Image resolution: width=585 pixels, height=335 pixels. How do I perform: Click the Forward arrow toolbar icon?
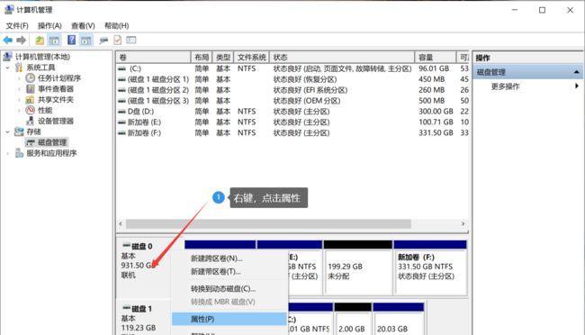tap(22, 40)
